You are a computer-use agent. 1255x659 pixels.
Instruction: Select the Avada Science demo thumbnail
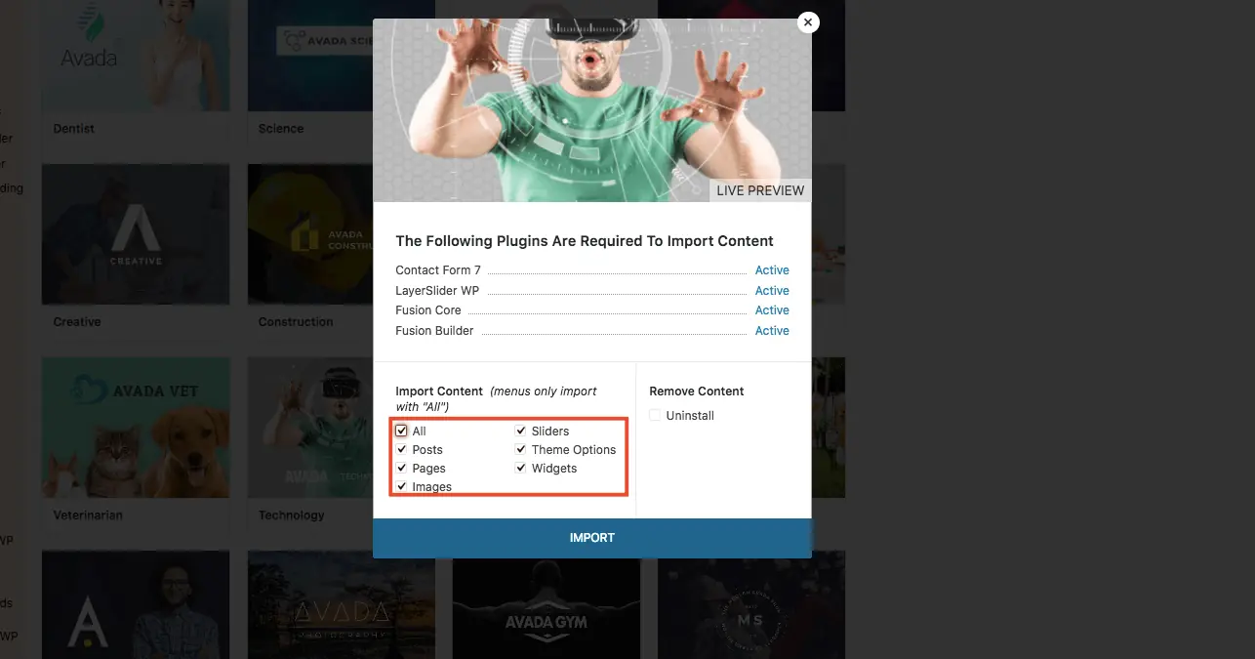tap(310, 56)
